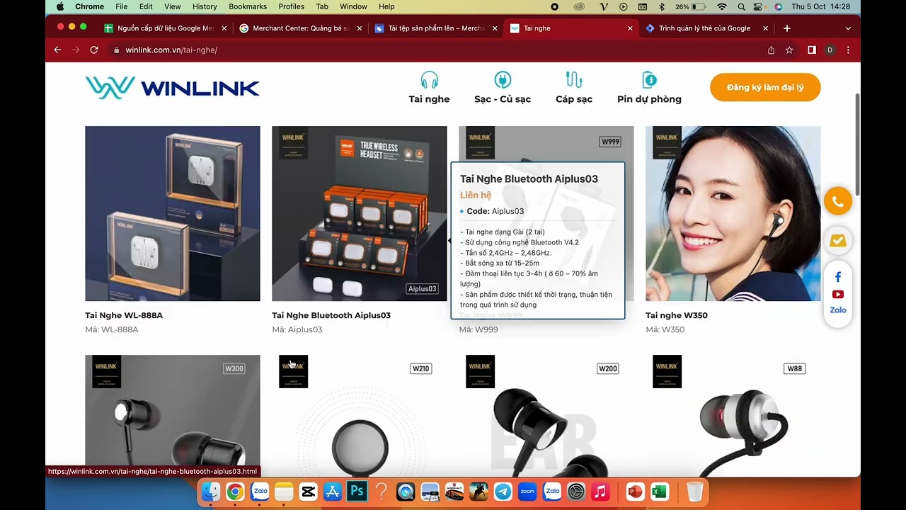
Task: Click the W200 earphone product image
Action: (546, 416)
